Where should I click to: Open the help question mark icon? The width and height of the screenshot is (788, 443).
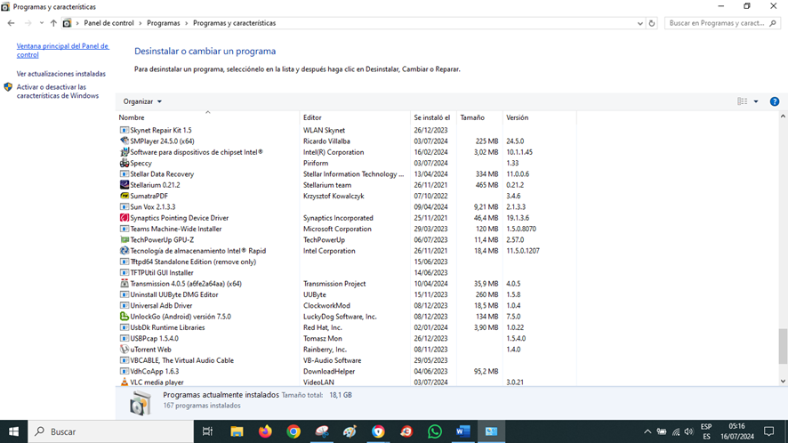click(775, 101)
